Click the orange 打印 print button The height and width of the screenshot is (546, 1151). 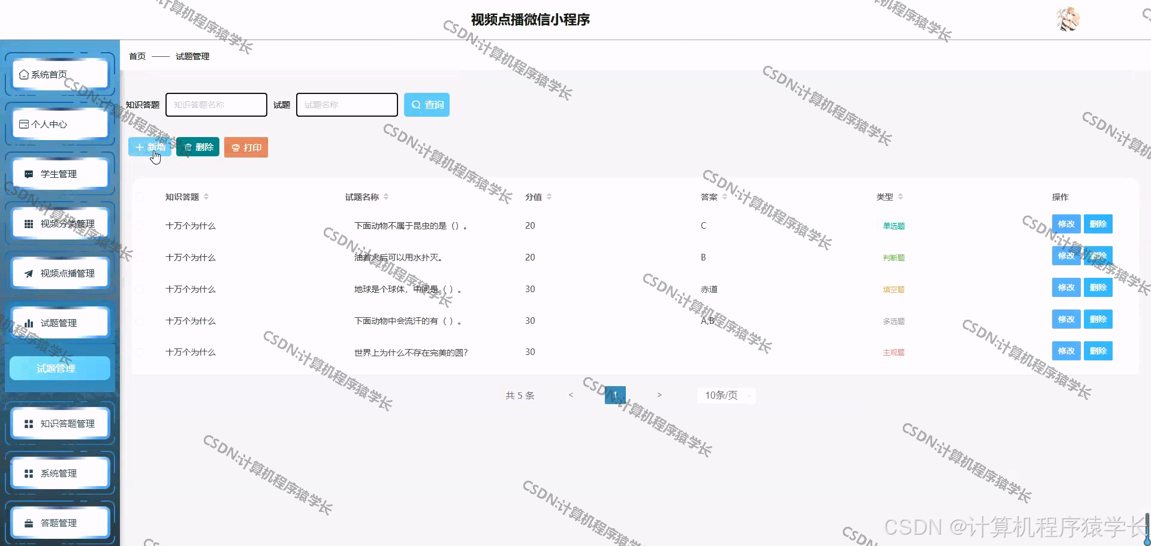click(x=246, y=147)
